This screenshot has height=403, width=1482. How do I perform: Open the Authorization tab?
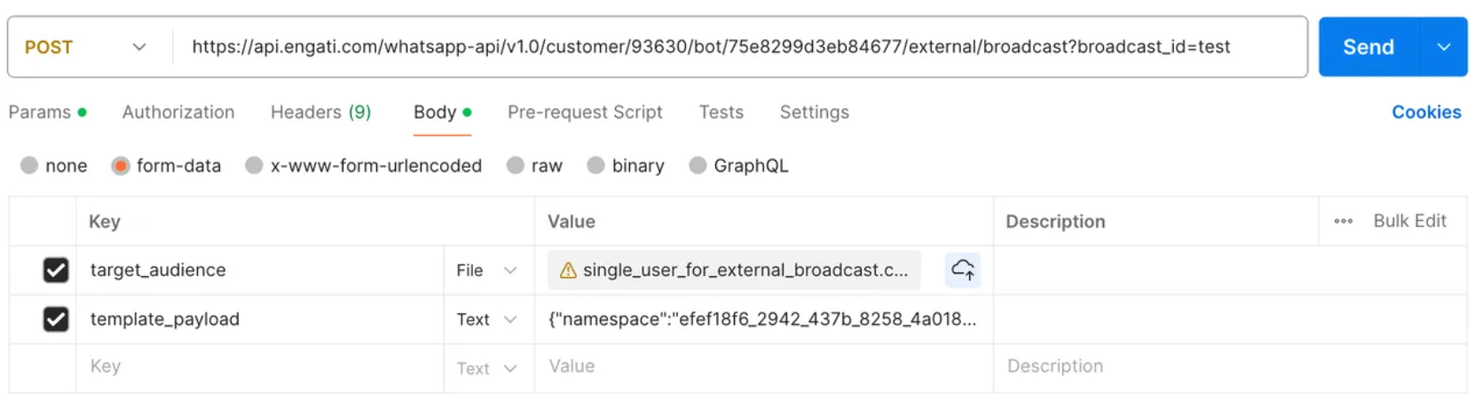coord(178,113)
